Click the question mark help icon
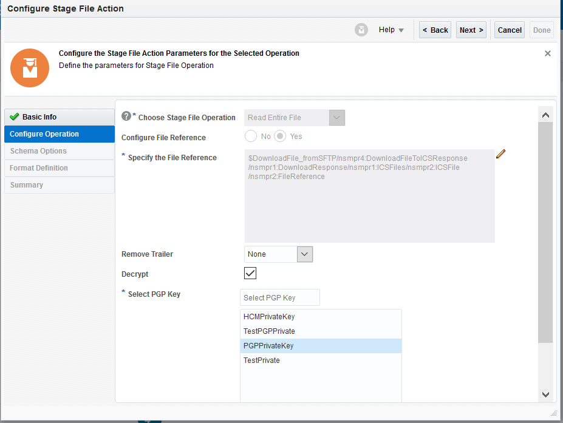563x423 pixels. tap(126, 116)
